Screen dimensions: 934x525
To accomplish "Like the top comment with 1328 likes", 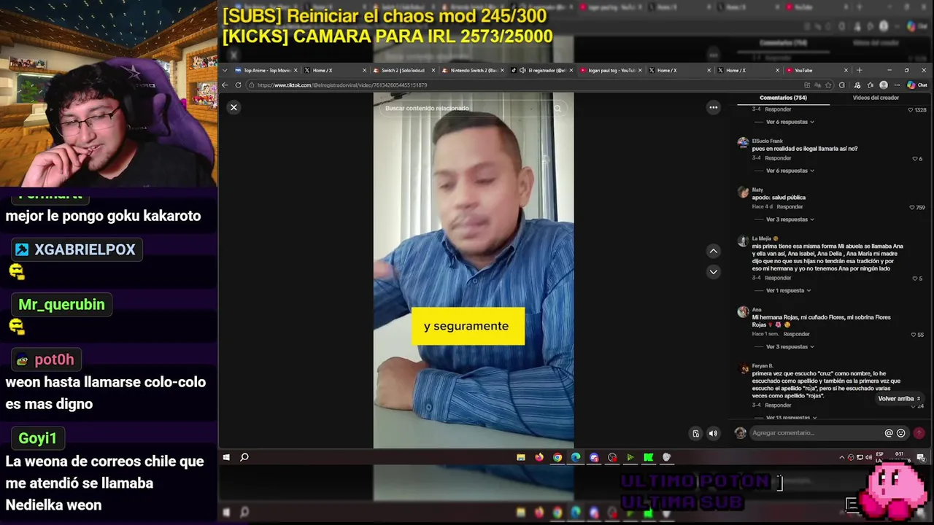I will tap(911, 109).
